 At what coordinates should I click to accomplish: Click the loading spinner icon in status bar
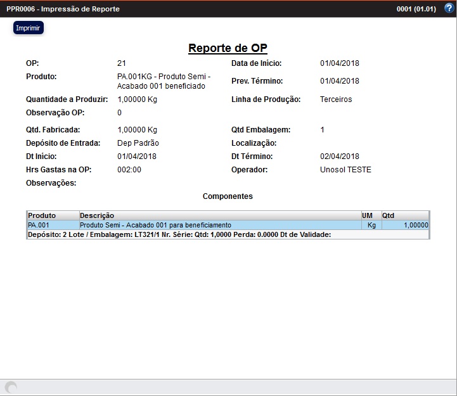[11, 387]
